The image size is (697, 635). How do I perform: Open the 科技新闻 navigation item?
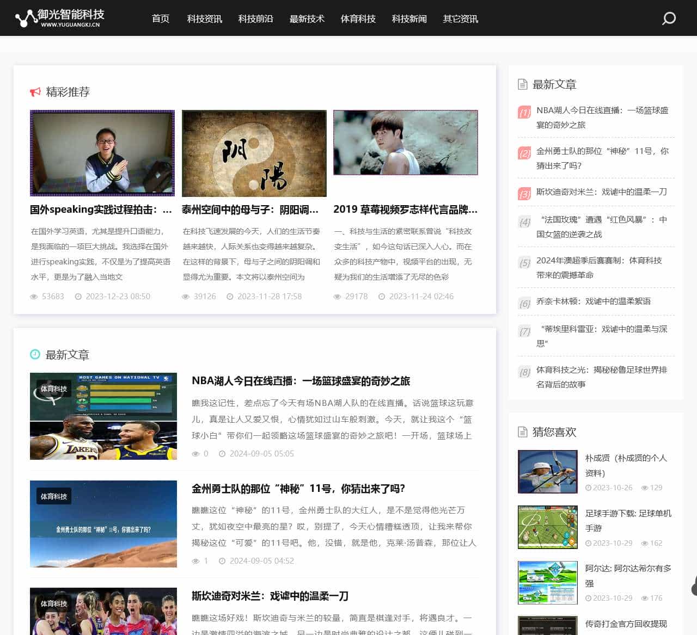(x=409, y=19)
